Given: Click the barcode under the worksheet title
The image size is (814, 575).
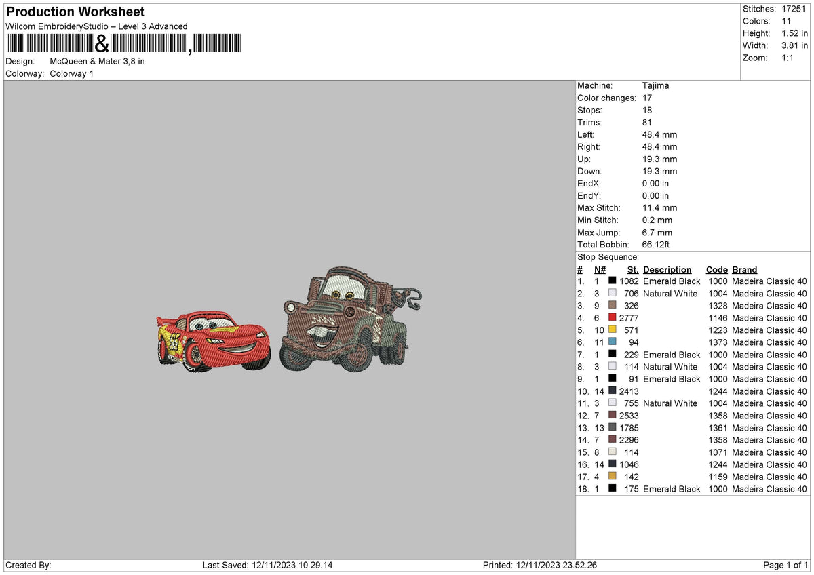Looking at the screenshot, I should [123, 44].
